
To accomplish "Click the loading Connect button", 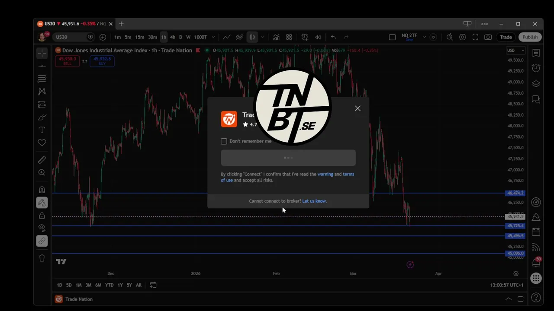I will [x=288, y=158].
